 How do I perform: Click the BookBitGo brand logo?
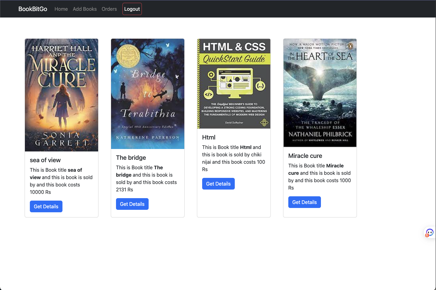pos(33,9)
